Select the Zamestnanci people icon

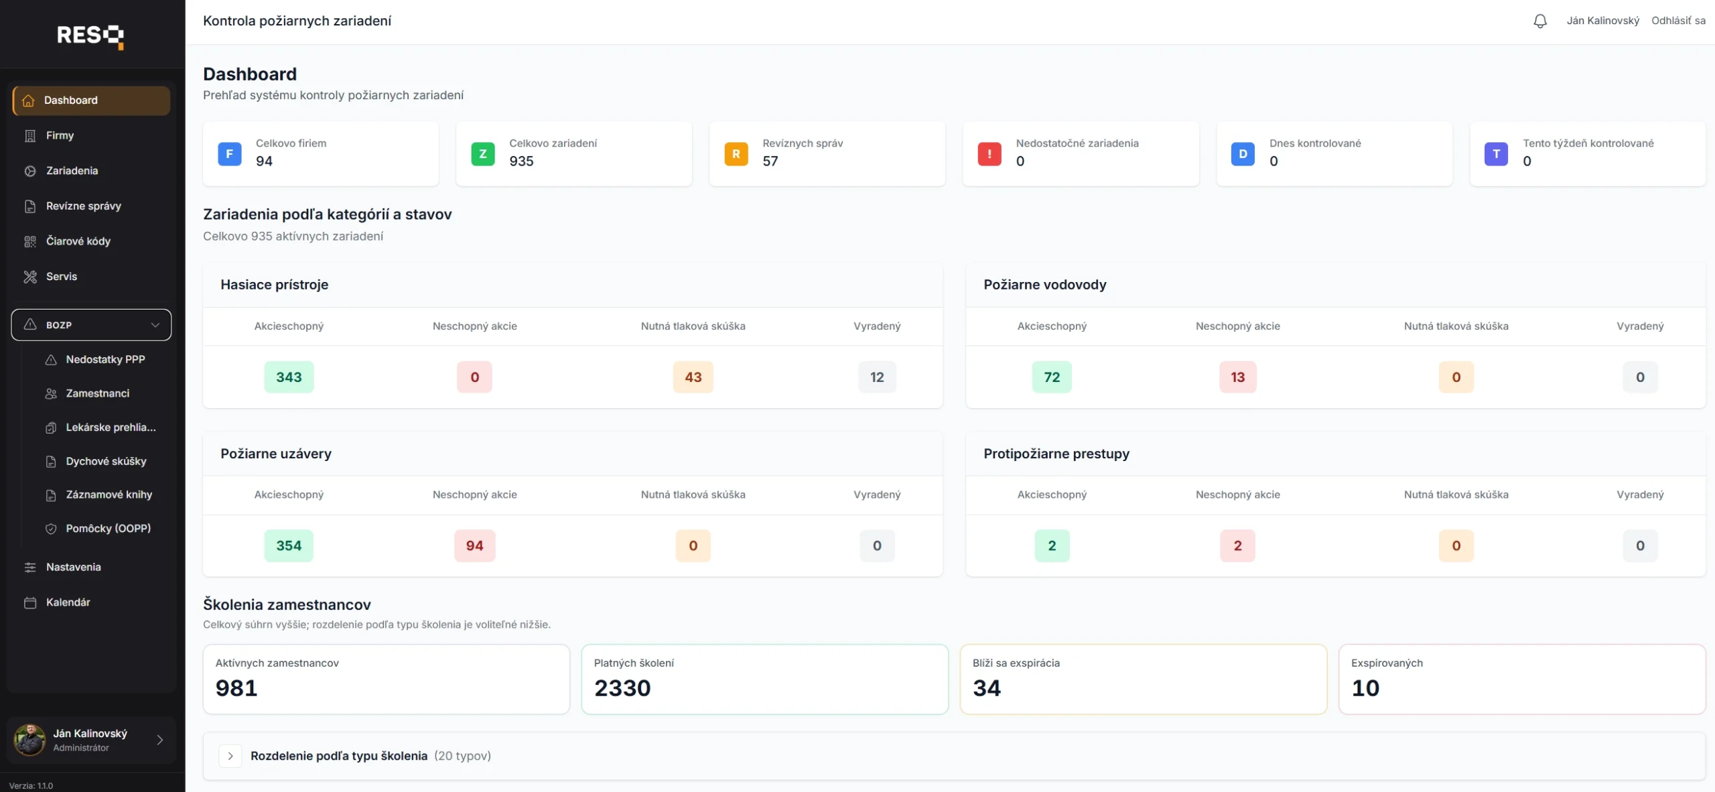(x=52, y=393)
